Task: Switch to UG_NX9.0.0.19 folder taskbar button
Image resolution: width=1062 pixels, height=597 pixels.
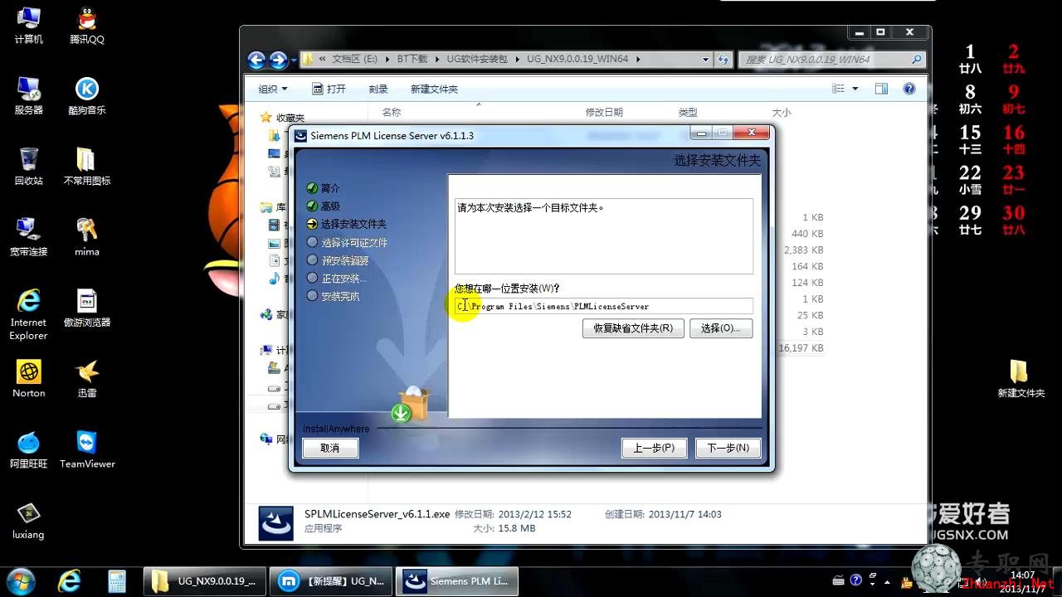Action: click(205, 580)
